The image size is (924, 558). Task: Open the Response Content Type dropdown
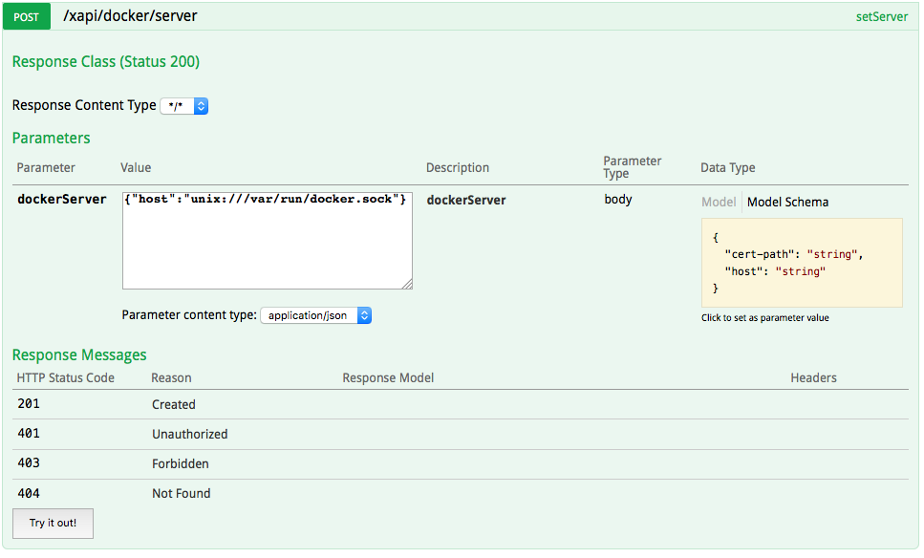tap(184, 106)
